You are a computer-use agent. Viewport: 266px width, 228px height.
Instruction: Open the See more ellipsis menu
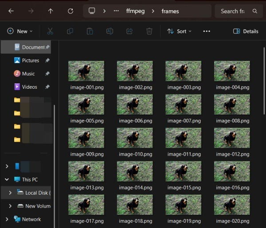pyautogui.click(x=207, y=31)
